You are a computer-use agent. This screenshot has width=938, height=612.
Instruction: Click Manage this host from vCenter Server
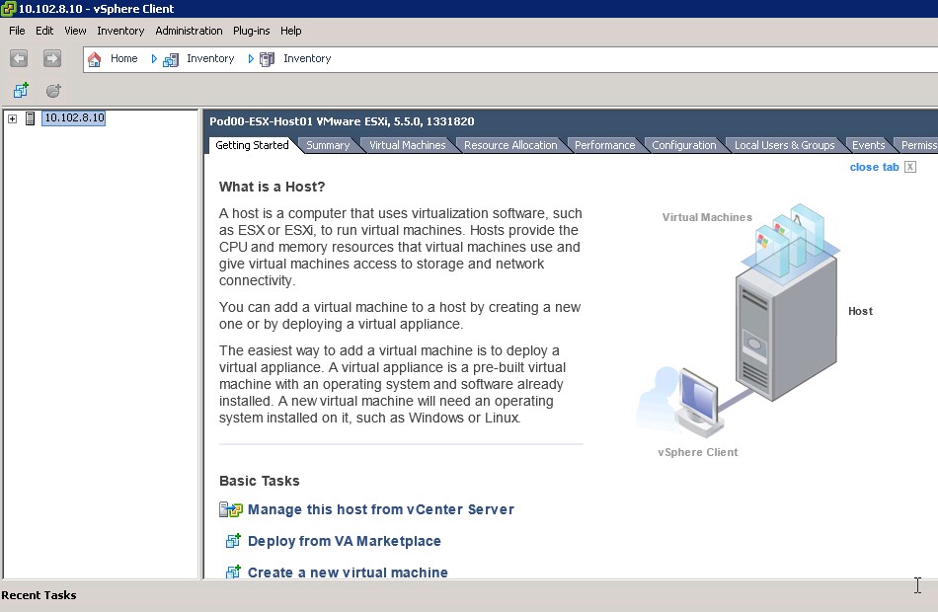point(380,510)
